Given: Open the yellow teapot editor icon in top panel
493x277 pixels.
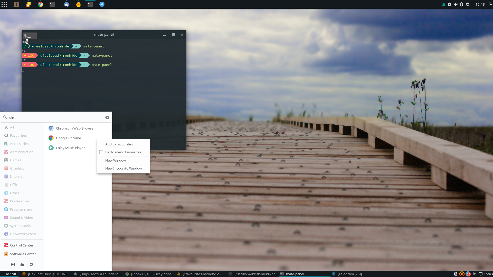Looking at the screenshot, I should pyautogui.click(x=78, y=4).
